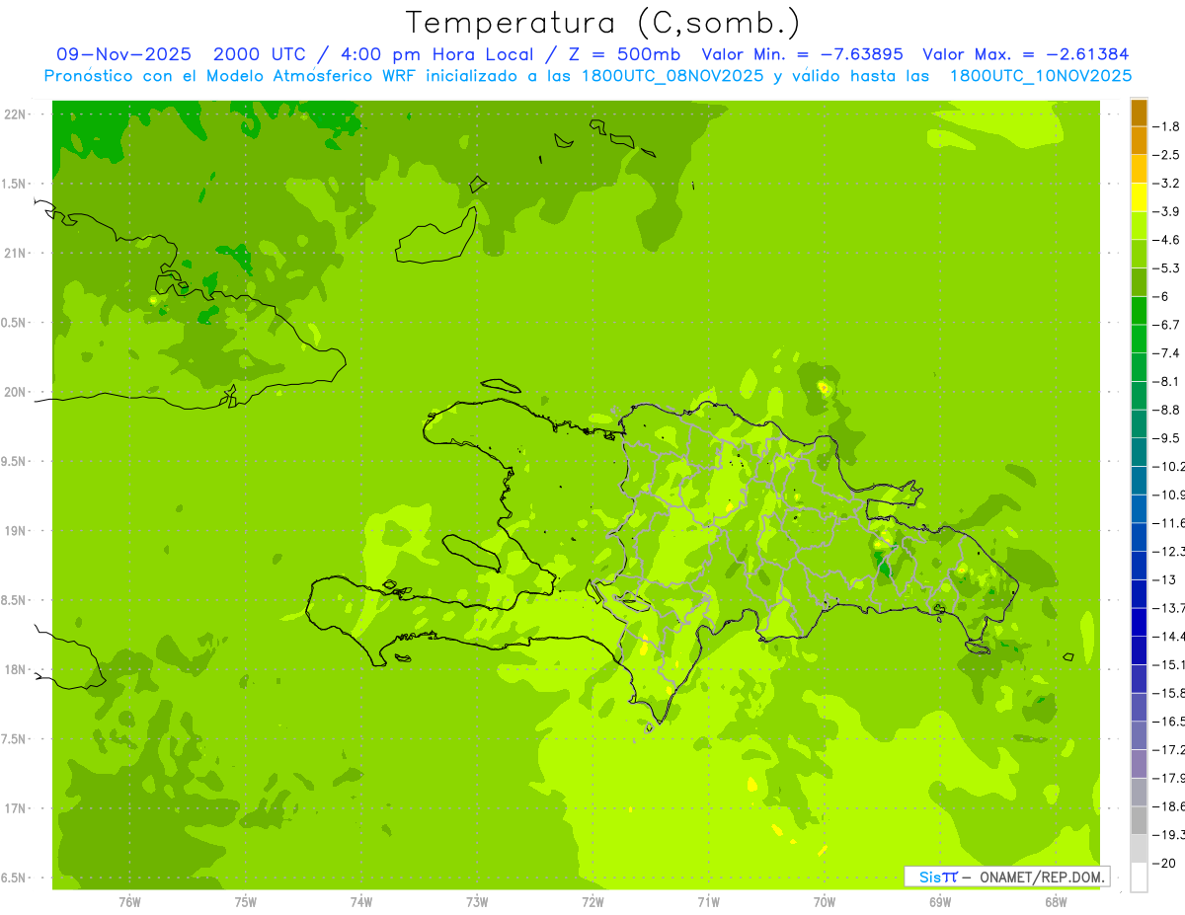Click the '-6' colorbar value

coord(1161,297)
